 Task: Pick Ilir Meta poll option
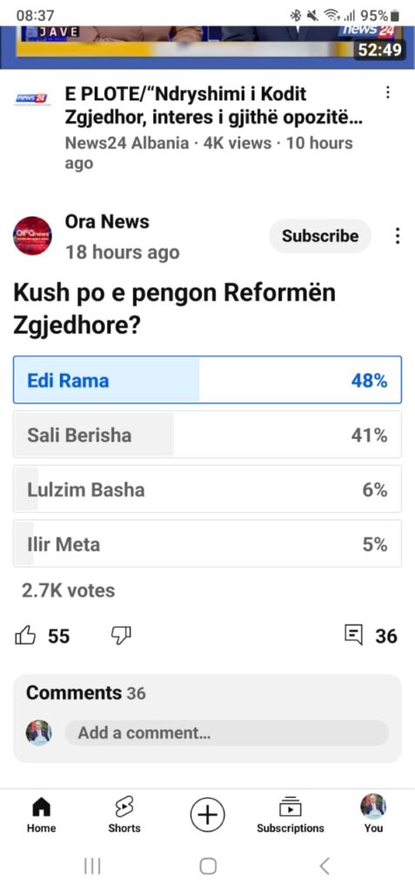point(207,544)
